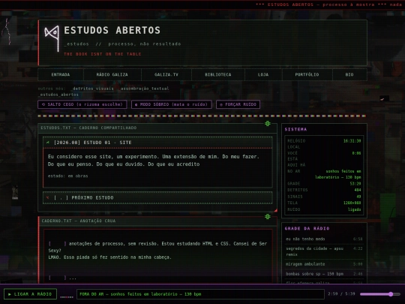
Task: Go to the ENTRADA tab
Action: coord(61,75)
